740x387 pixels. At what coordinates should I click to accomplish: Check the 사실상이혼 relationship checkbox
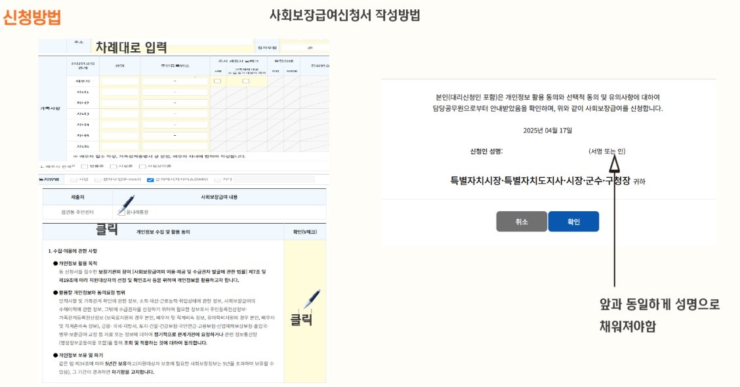pos(142,166)
